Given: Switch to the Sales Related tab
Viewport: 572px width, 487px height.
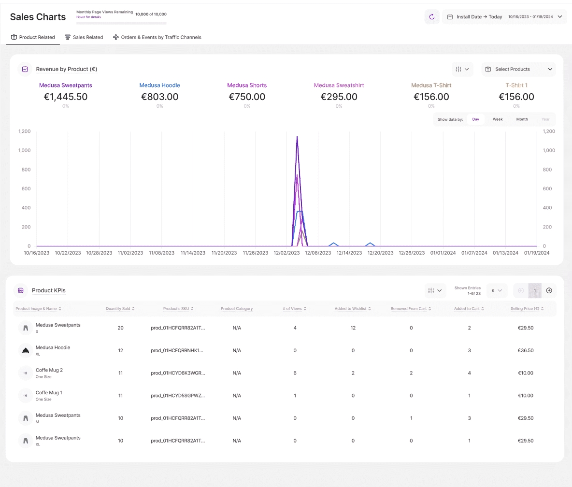Looking at the screenshot, I should 84,37.
